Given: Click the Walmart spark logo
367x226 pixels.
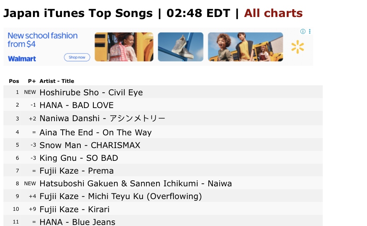Looking at the screenshot, I should [x=298, y=47].
